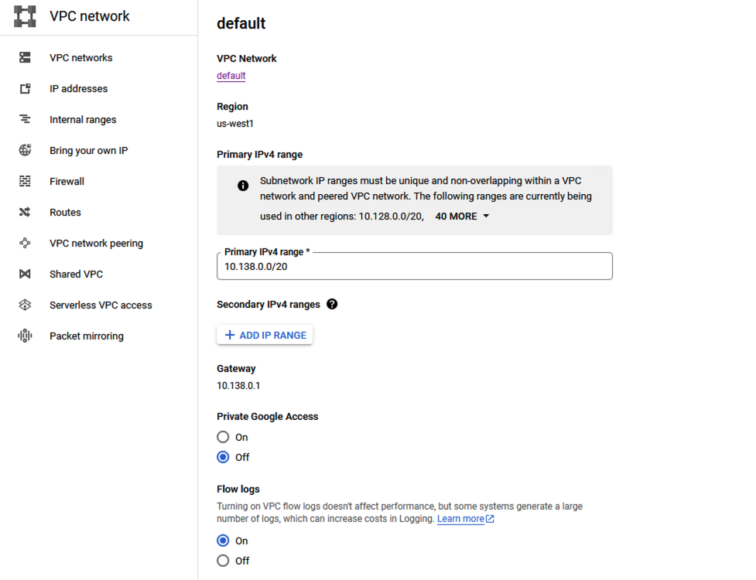Click the region value us-west1
Screen dimensions: 756x580
(x=234, y=123)
